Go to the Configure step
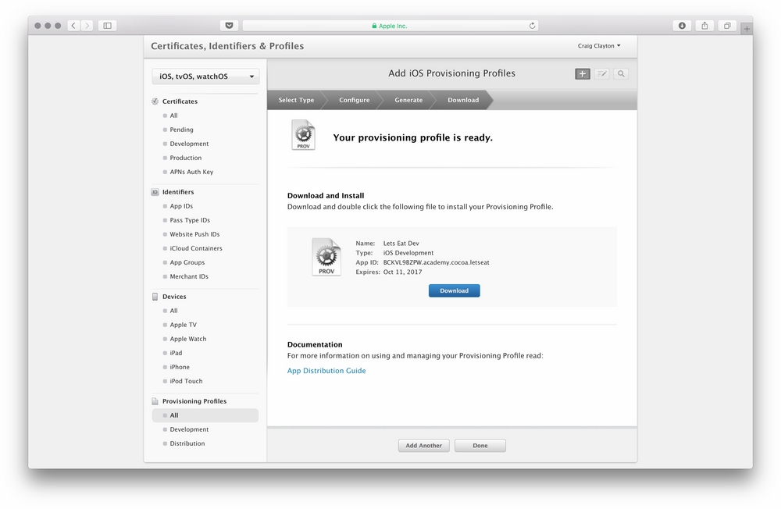The height and width of the screenshot is (509, 781). coord(354,100)
